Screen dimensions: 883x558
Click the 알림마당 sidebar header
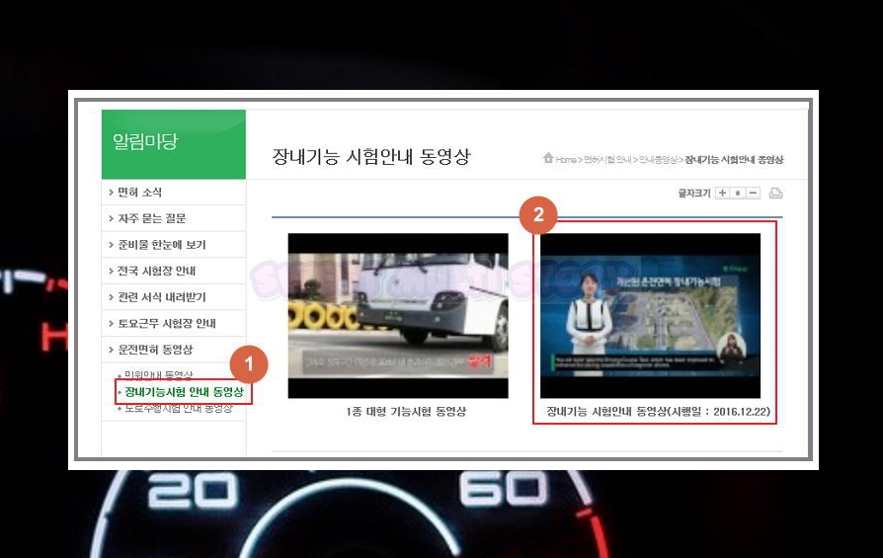[174, 144]
